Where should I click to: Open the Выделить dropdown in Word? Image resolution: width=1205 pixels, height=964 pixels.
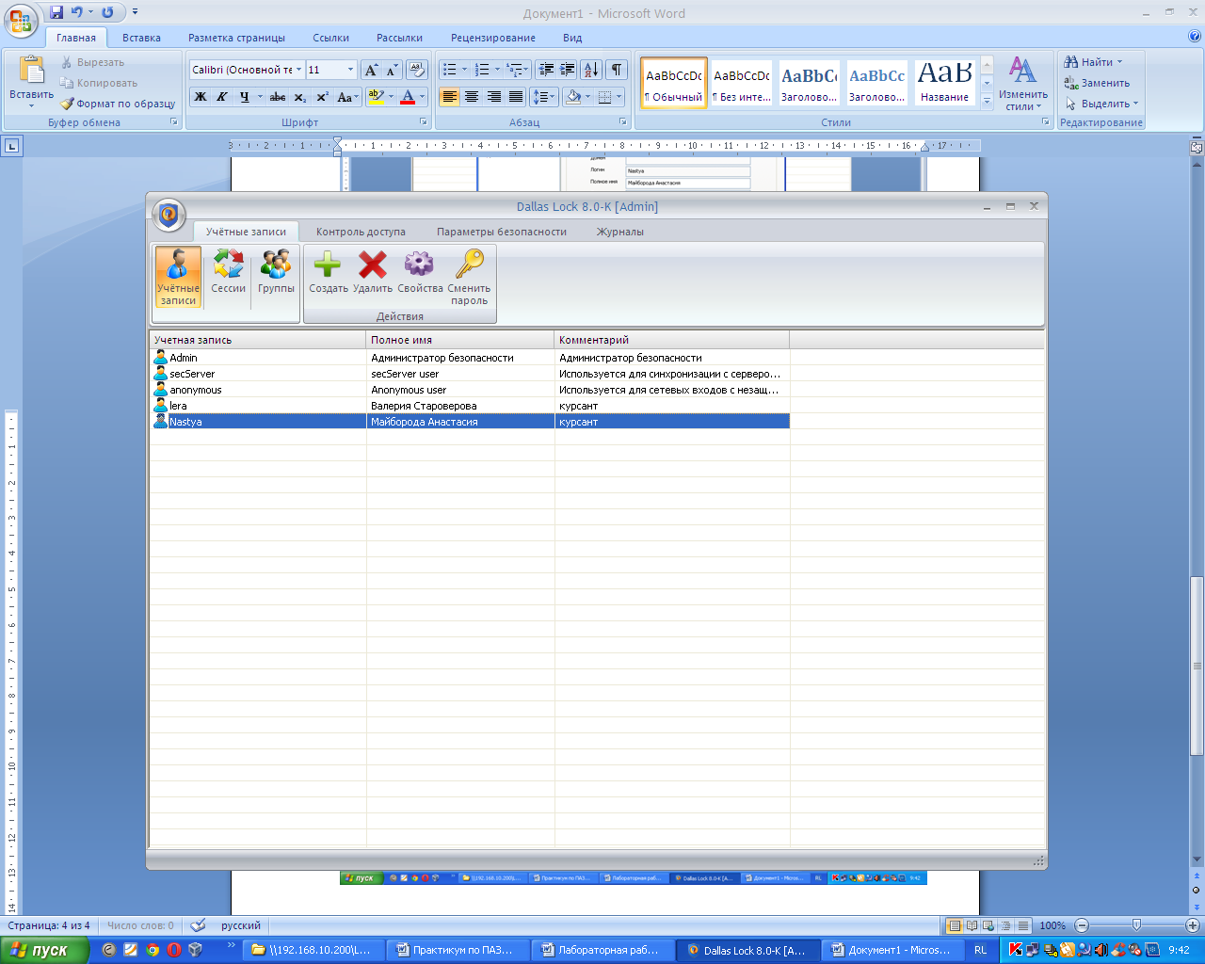(1101, 104)
